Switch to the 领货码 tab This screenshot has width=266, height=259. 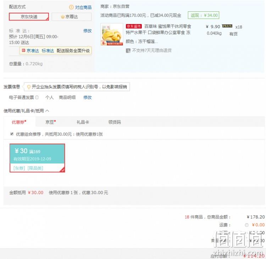click(115, 122)
